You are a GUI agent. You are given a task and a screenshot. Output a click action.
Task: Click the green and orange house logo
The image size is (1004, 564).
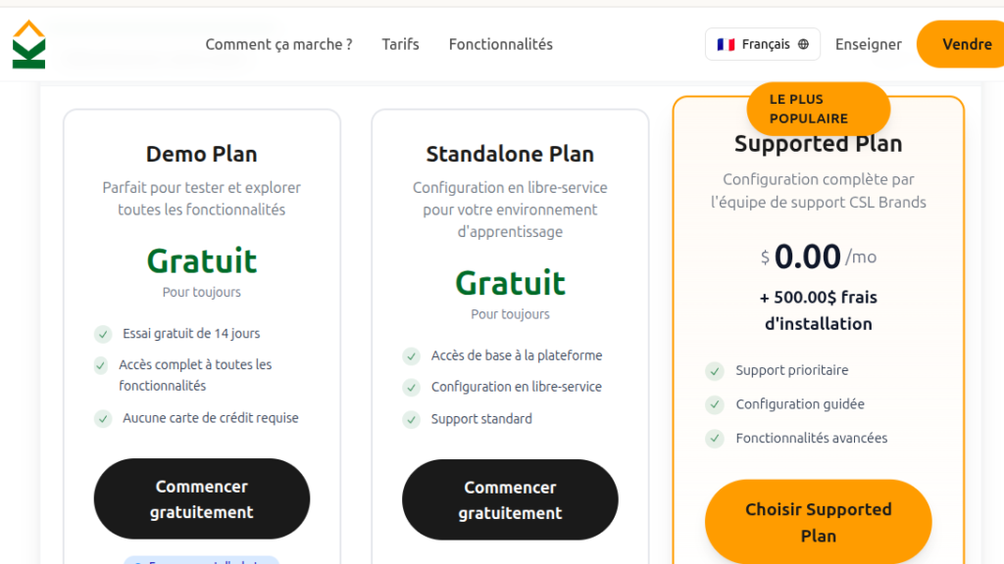point(29,44)
